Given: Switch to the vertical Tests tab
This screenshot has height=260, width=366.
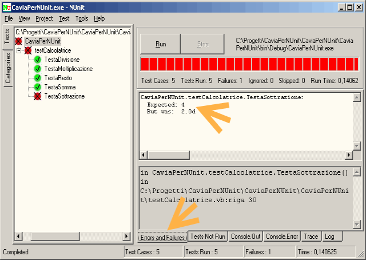Looking at the screenshot, I should (7, 37).
